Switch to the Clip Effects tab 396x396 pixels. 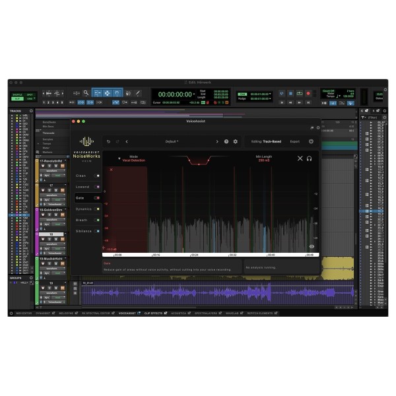(156, 313)
